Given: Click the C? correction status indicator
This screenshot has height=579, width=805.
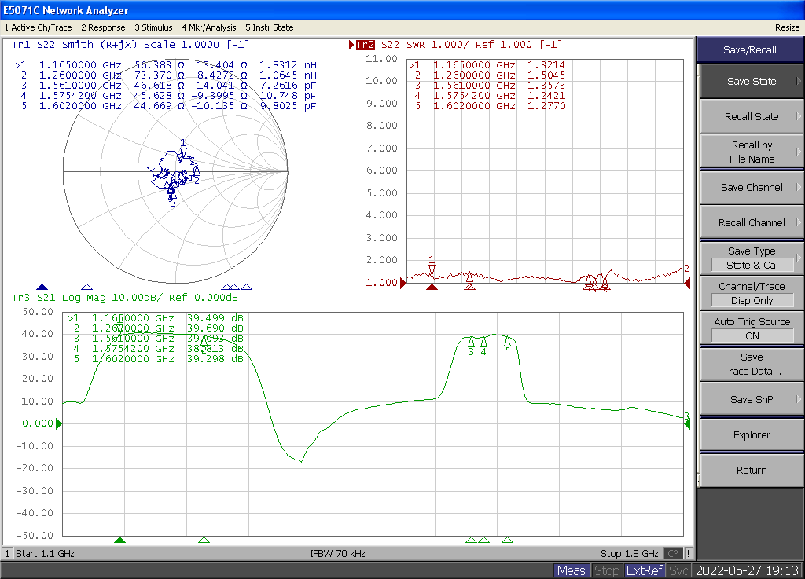Looking at the screenshot, I should (673, 553).
